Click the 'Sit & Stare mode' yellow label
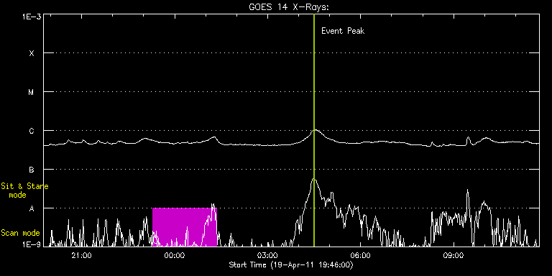Viewport: 552px width, 276px height. 24,190
